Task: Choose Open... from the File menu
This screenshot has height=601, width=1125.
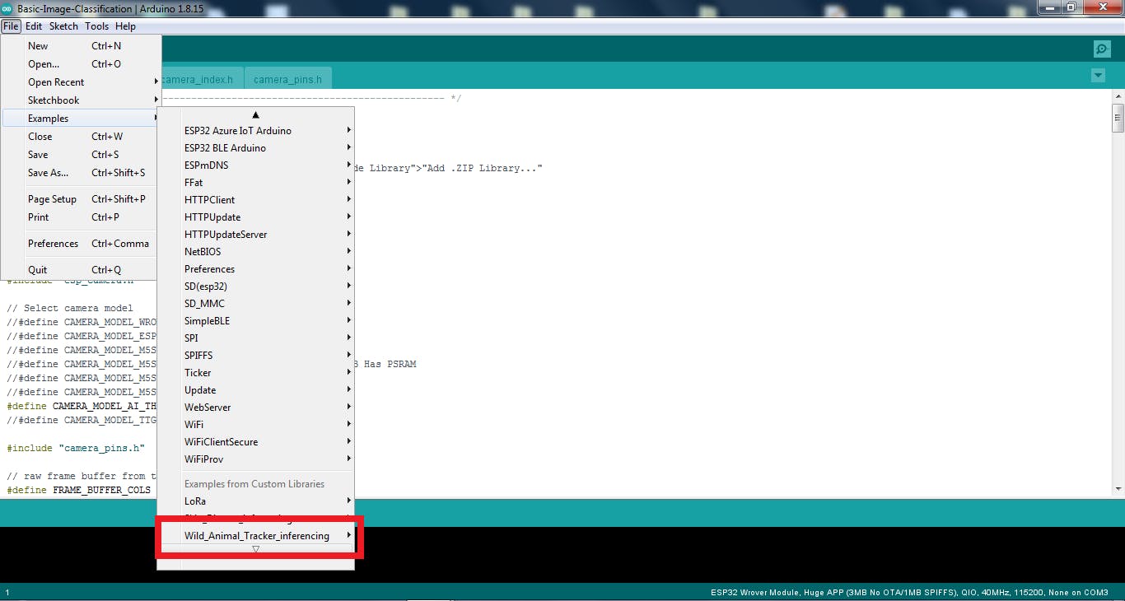Action: (80, 64)
